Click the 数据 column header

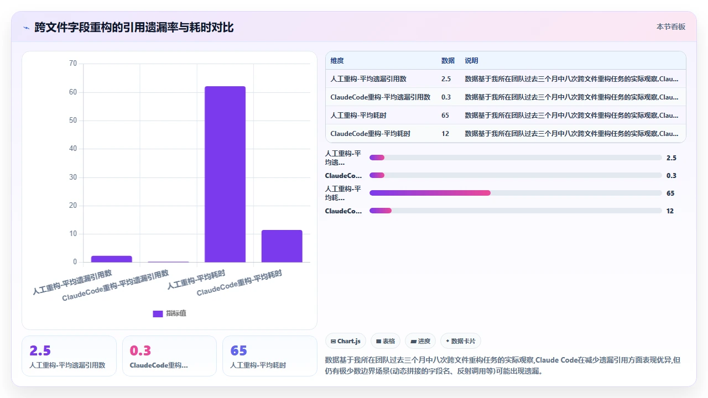click(x=448, y=61)
